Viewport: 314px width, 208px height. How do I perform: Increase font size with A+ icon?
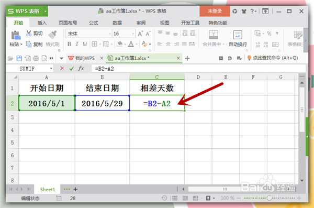(x=140, y=34)
